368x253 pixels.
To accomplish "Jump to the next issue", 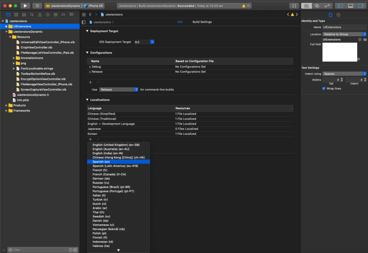I will (296, 14).
